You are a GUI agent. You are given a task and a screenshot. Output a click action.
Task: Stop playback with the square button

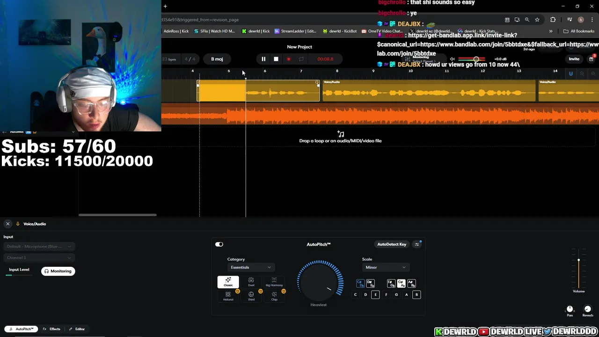[276, 59]
